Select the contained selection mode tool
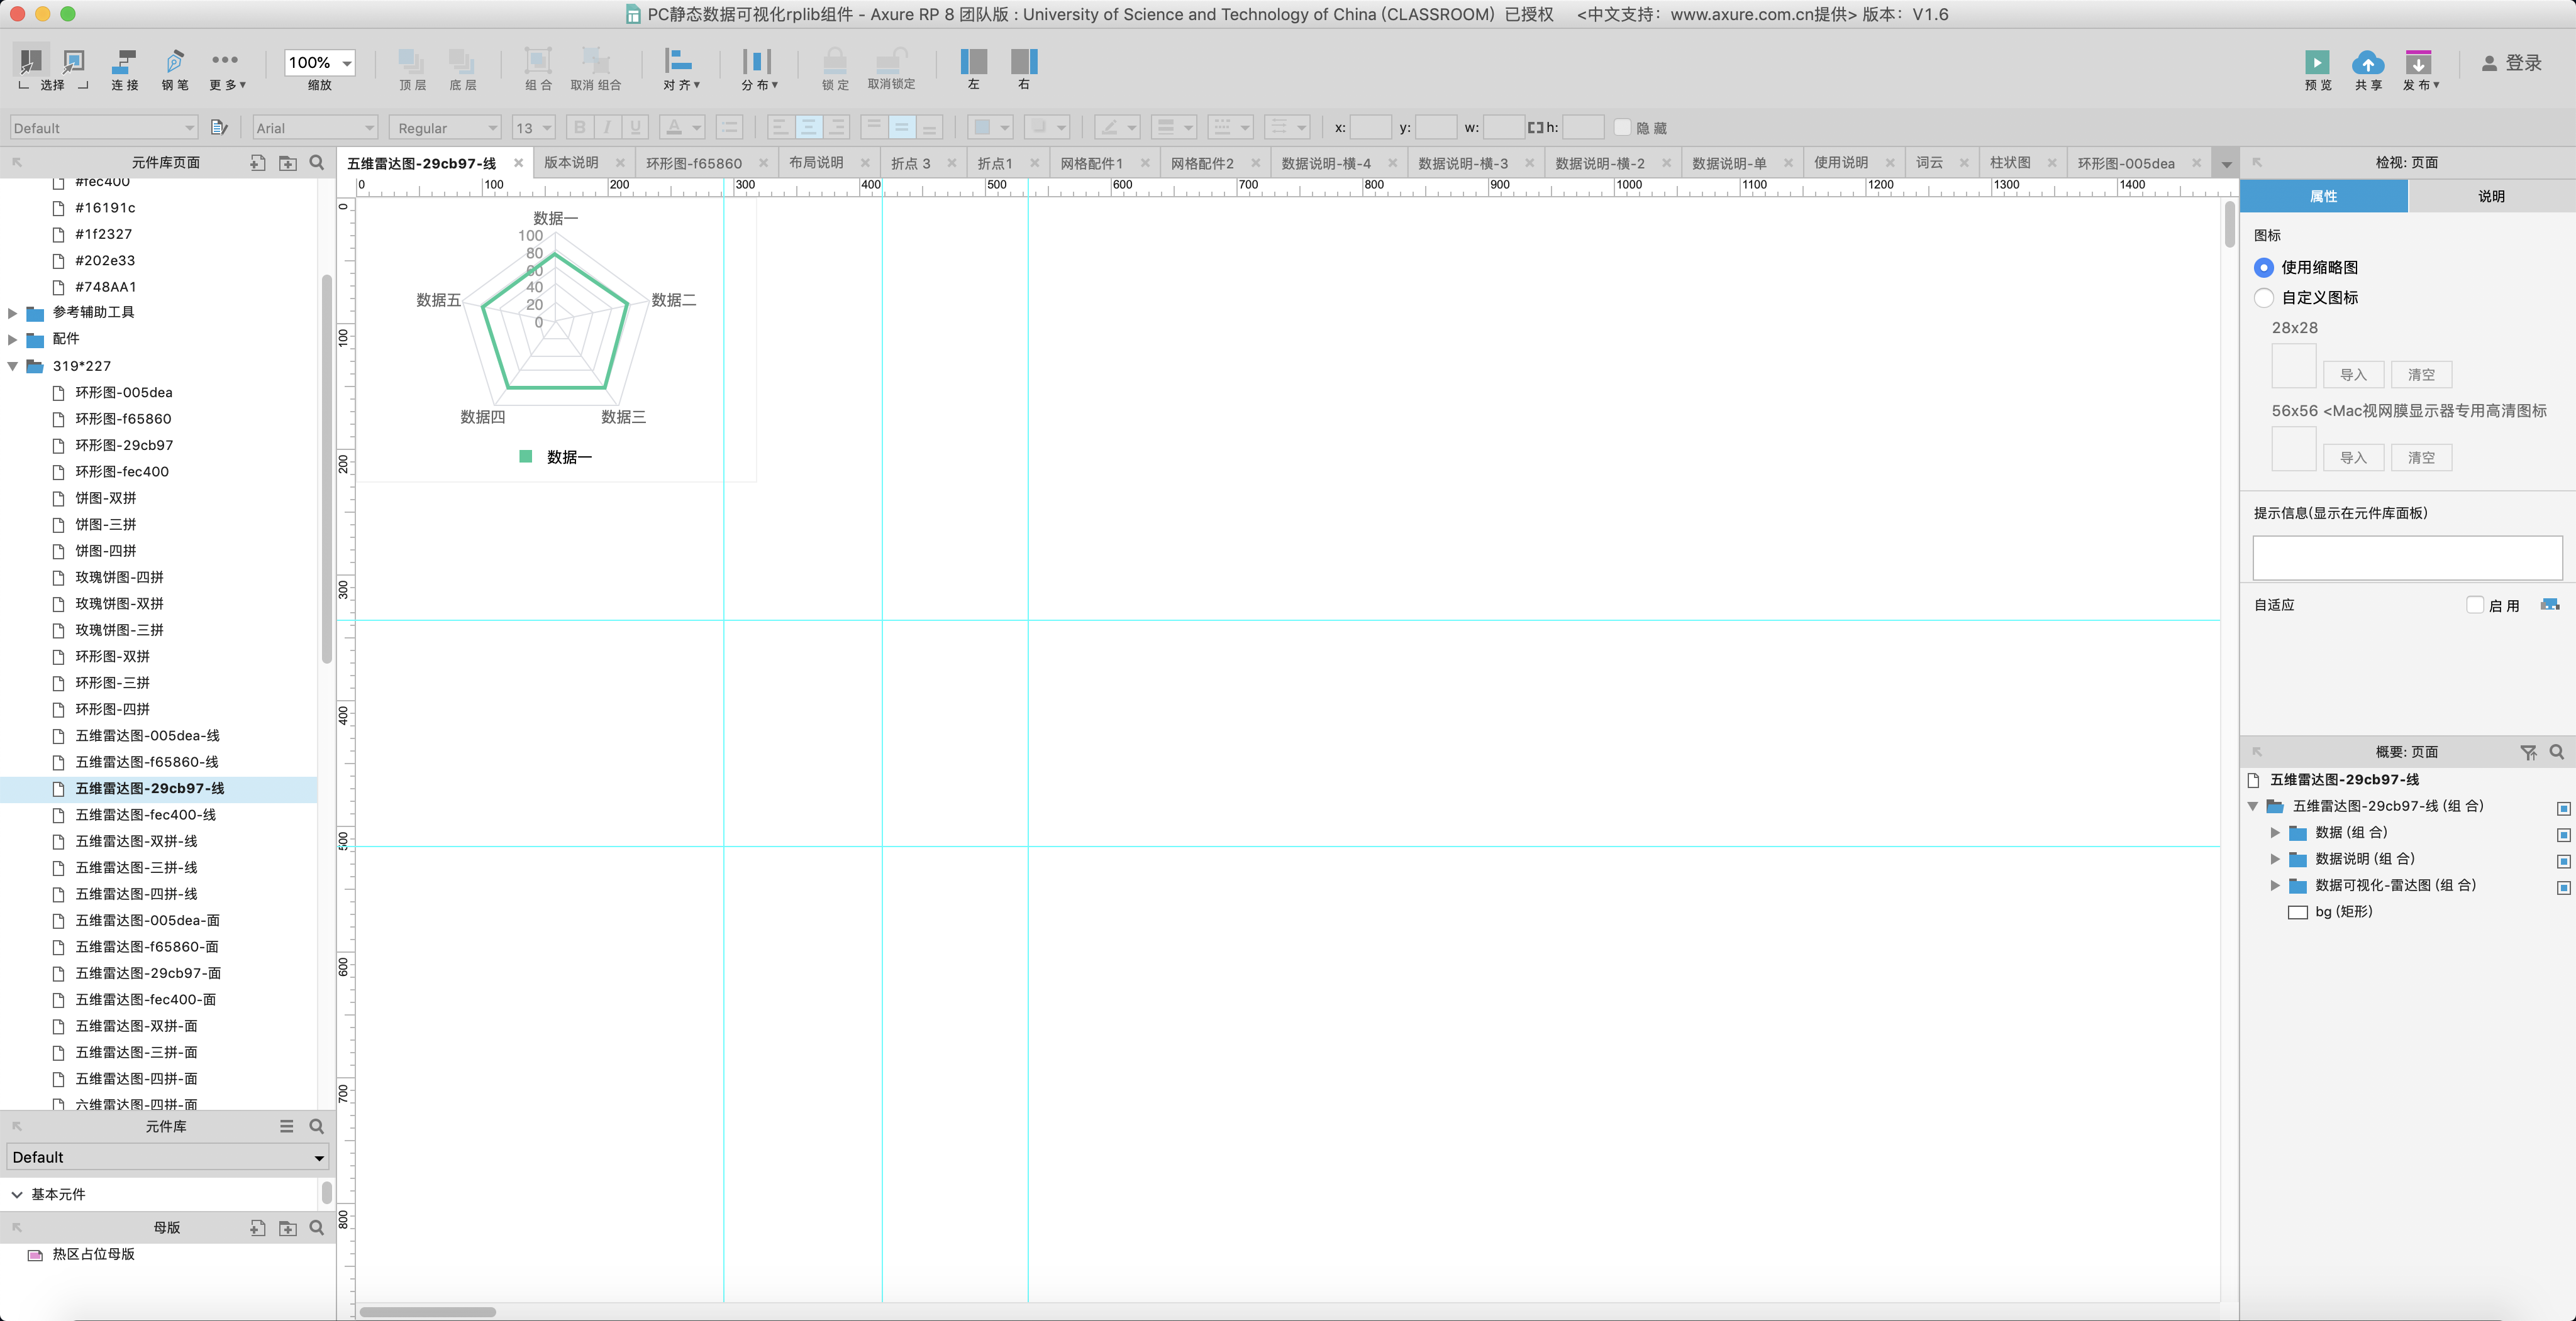Screen dimensions: 2576x1321 click(x=74, y=61)
